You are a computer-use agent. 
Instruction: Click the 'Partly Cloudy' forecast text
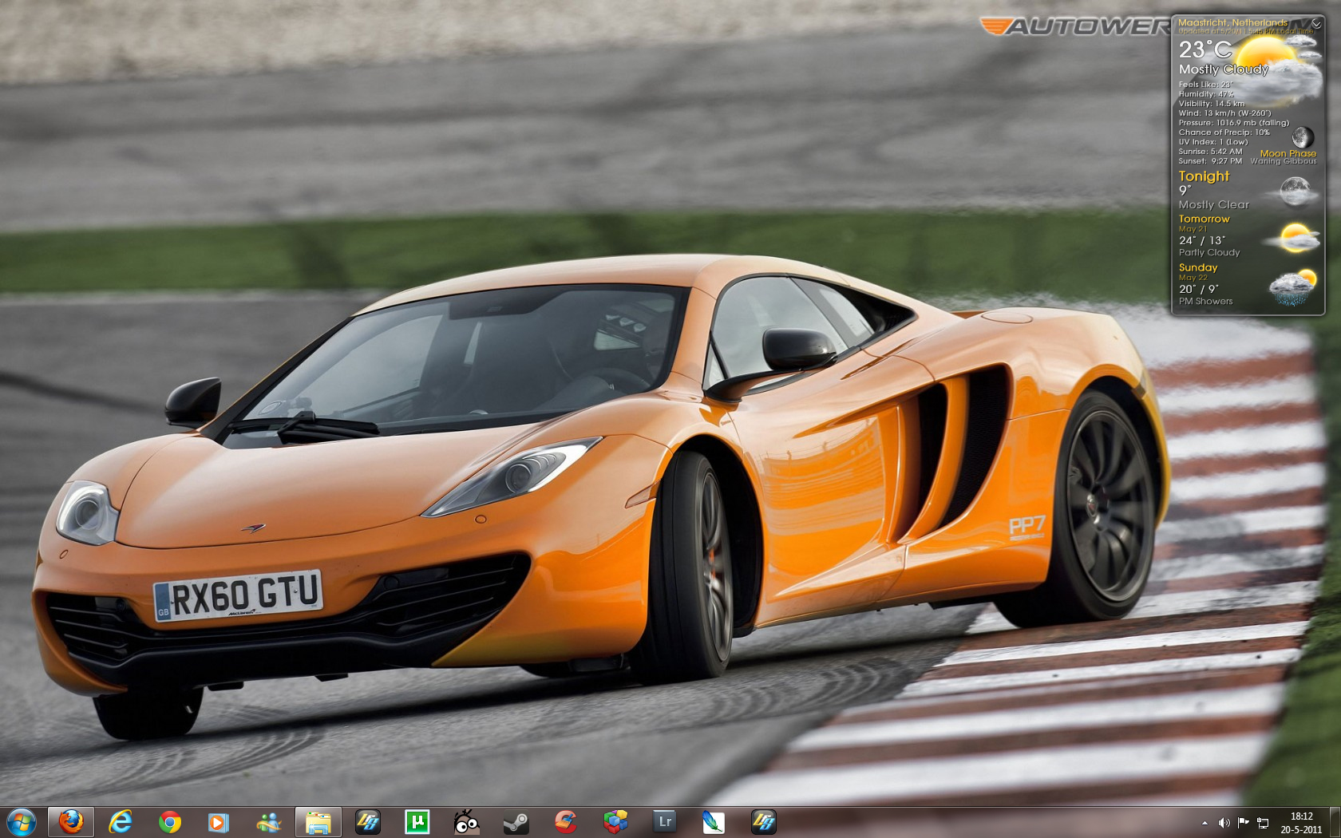[x=1209, y=252]
